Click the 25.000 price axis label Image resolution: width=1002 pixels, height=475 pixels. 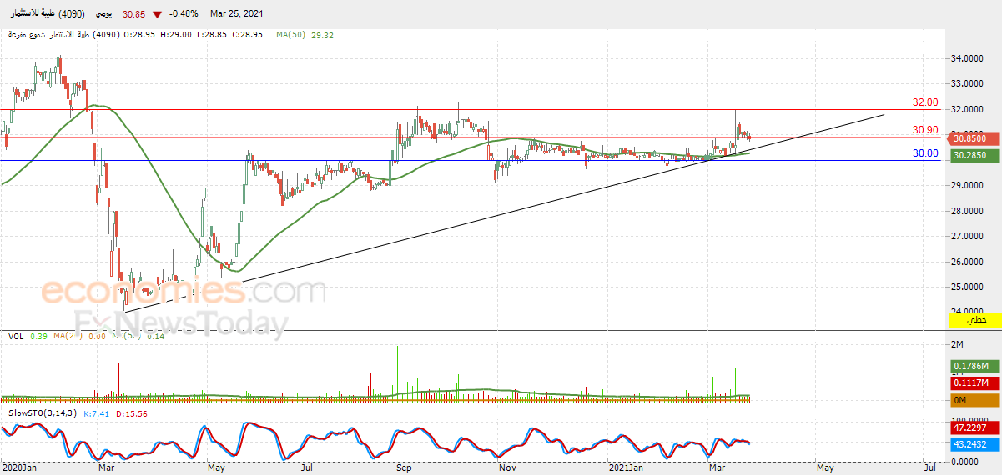tap(965, 287)
